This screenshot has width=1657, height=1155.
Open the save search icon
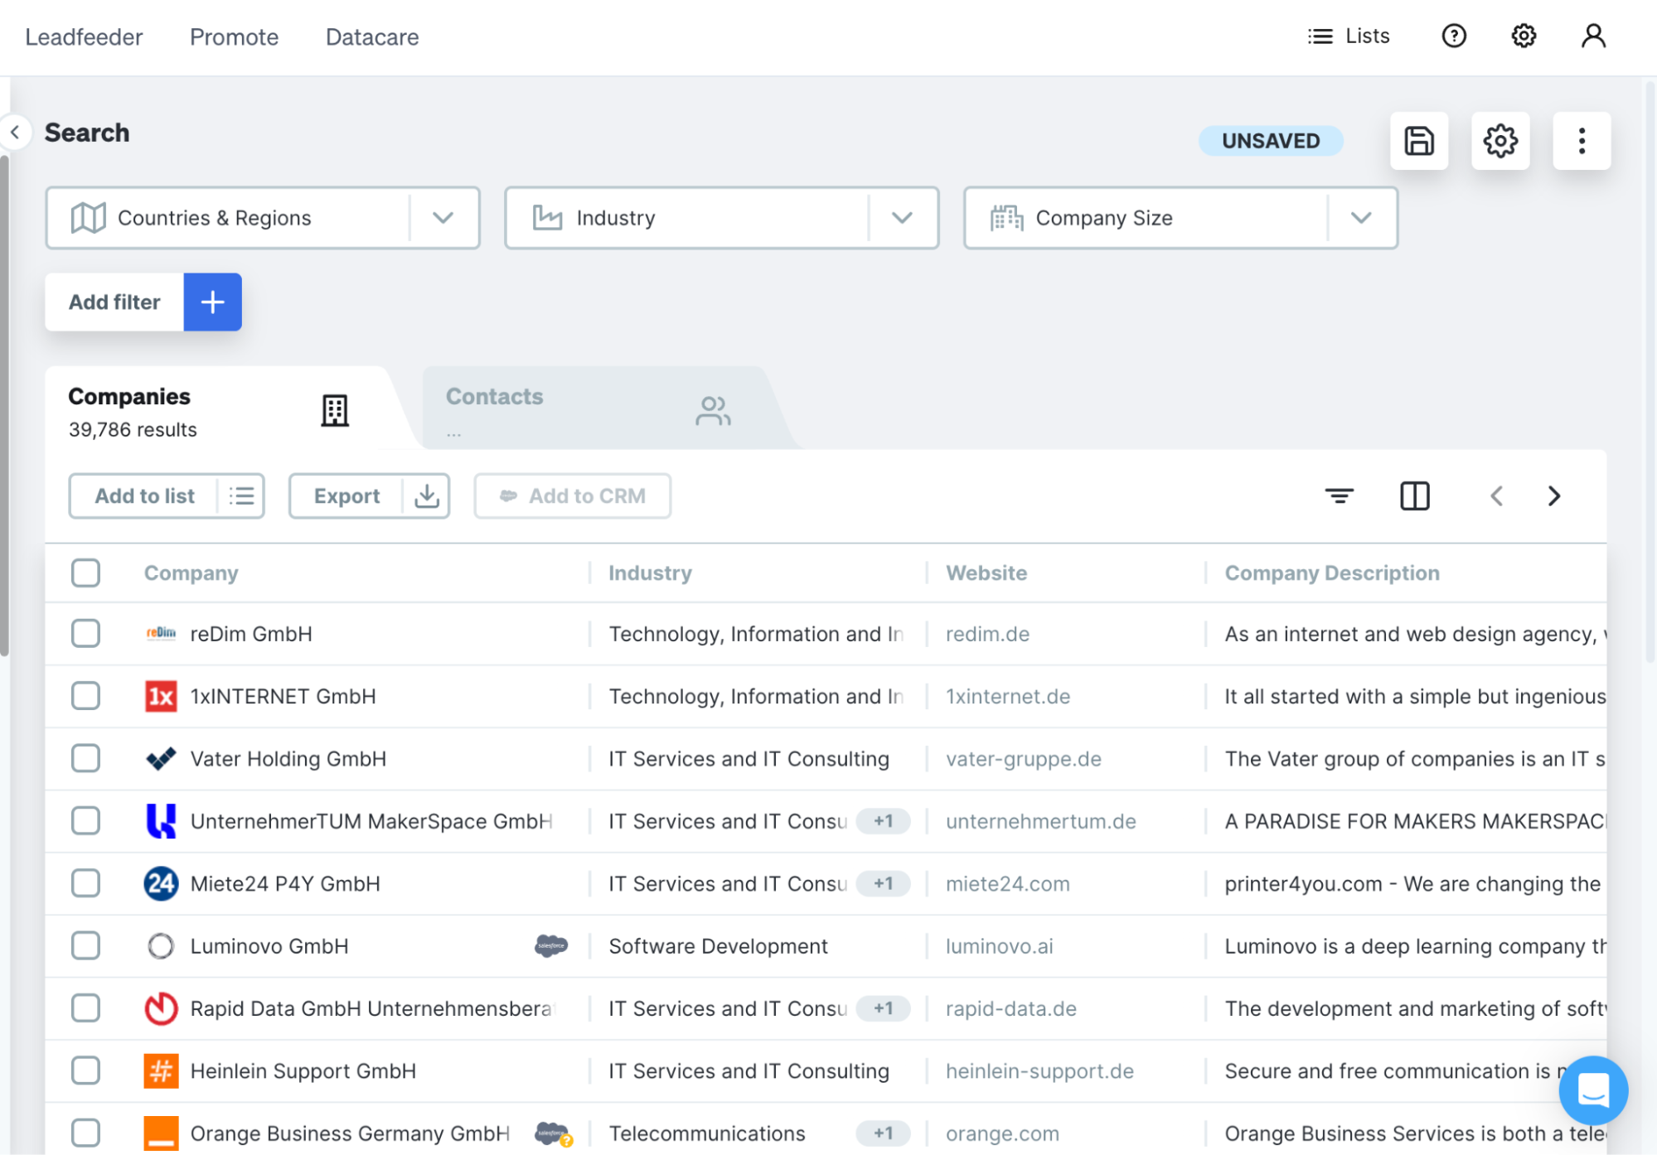click(1418, 141)
